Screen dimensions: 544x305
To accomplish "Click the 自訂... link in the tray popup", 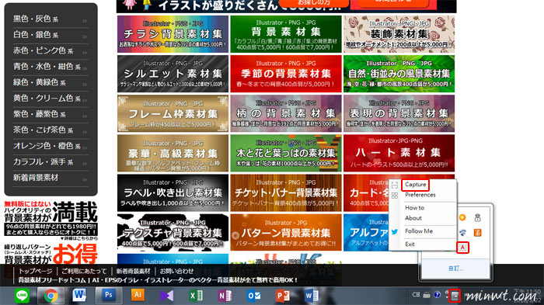I will click(x=455, y=269).
